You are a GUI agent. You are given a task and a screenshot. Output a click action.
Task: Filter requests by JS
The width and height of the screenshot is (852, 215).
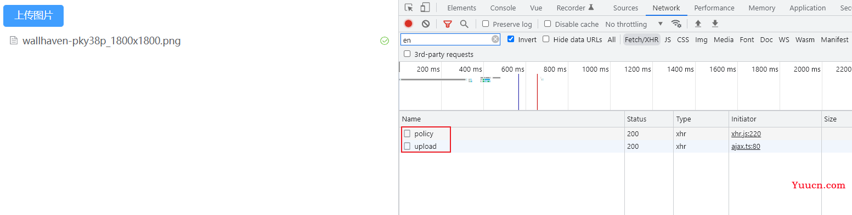668,39
